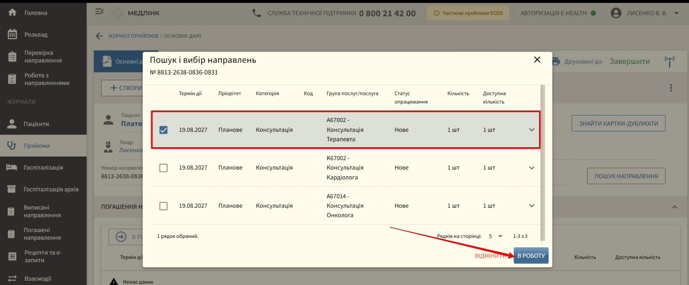Click the phone icon by support service
The image size is (689, 285).
[x=257, y=13]
